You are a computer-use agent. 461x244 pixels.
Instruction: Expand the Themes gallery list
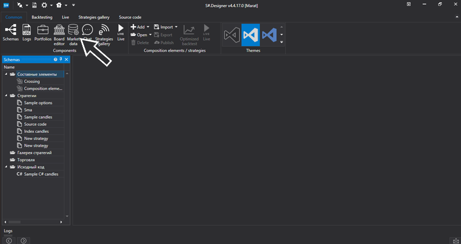[x=281, y=43]
